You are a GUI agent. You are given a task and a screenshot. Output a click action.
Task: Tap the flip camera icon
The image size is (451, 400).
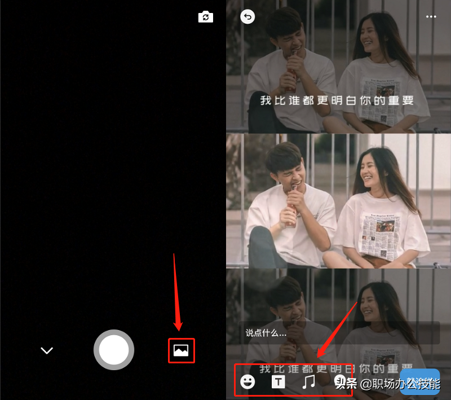click(x=206, y=17)
